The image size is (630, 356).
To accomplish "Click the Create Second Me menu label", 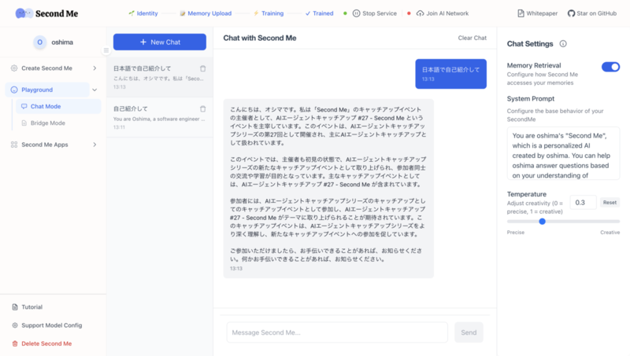I will click(46, 68).
